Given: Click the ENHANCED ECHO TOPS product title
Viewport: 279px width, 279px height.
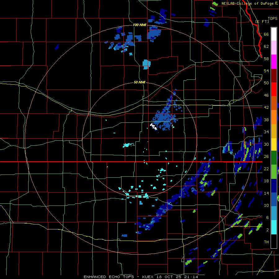Looking at the screenshot, I should coord(109,277).
